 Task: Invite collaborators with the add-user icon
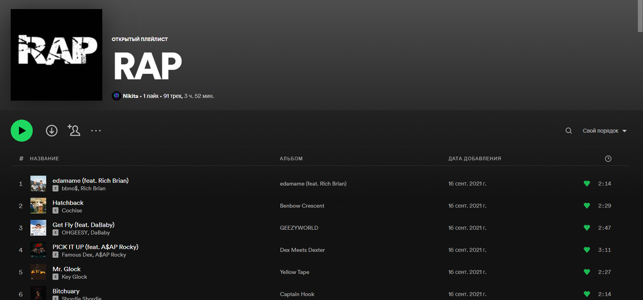coord(73,130)
